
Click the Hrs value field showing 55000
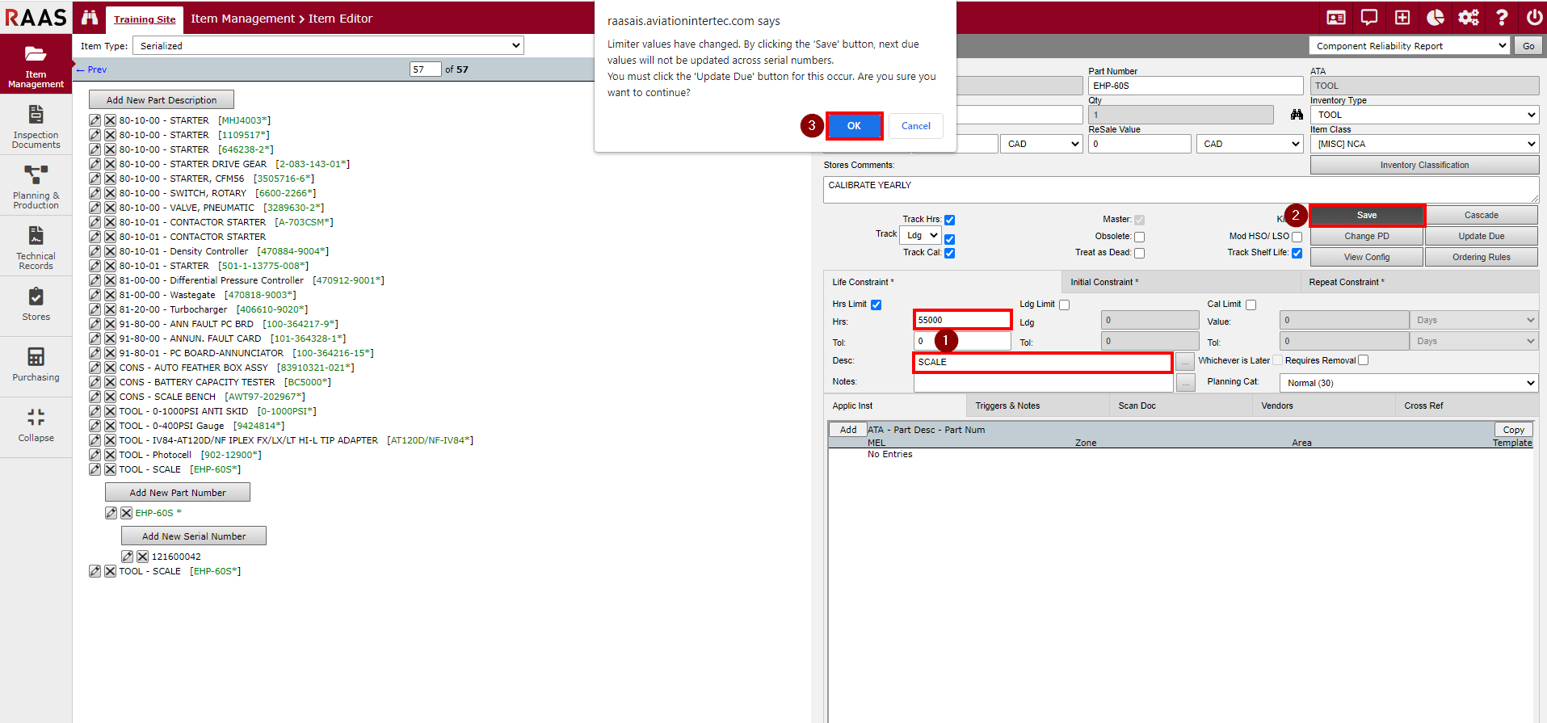tap(961, 320)
